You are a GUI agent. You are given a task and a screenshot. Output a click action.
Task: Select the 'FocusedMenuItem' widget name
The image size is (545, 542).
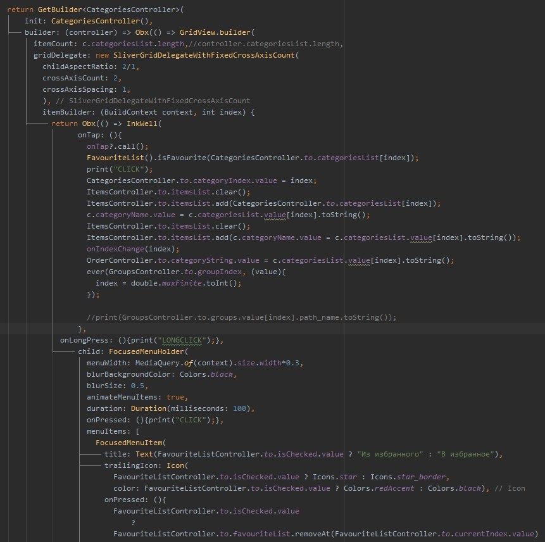point(128,443)
